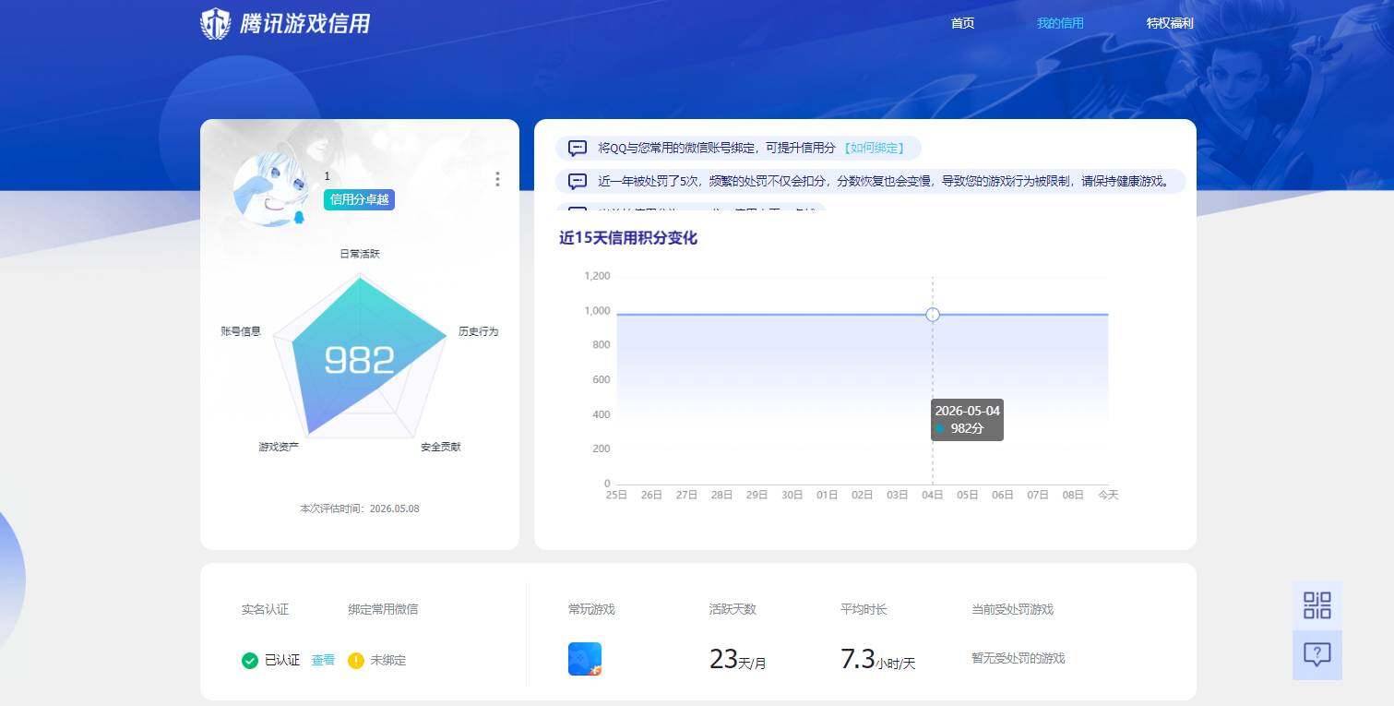Click the 常玩游戏 label
The width and height of the screenshot is (1394, 706).
click(x=591, y=609)
